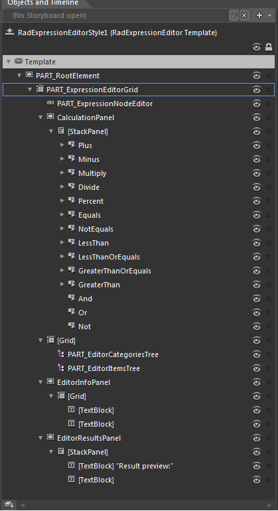Click the NotEquals button type icon
The width and height of the screenshot is (278, 511).
(x=72, y=229)
